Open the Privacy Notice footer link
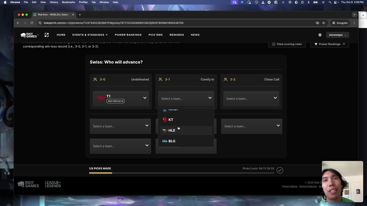The height and width of the screenshot is (206, 367). (x=290, y=186)
